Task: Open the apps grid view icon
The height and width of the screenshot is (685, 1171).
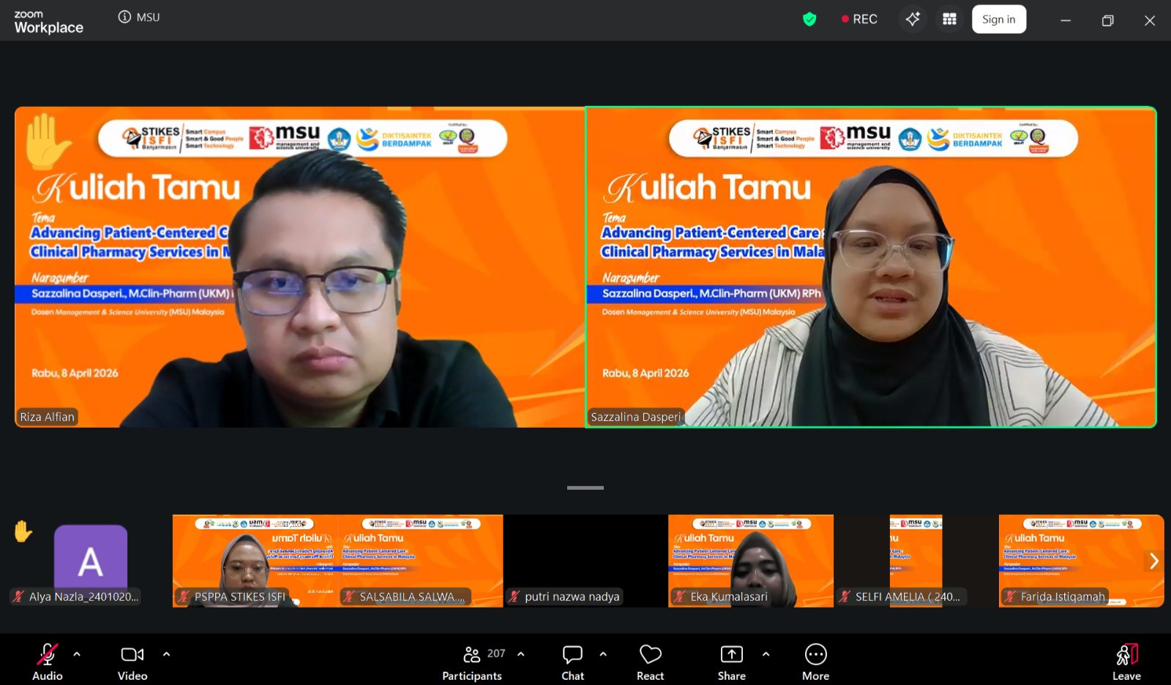Action: click(949, 19)
